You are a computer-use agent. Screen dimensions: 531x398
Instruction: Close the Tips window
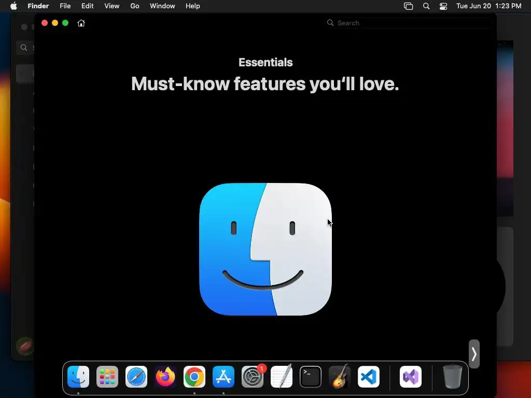click(x=45, y=23)
